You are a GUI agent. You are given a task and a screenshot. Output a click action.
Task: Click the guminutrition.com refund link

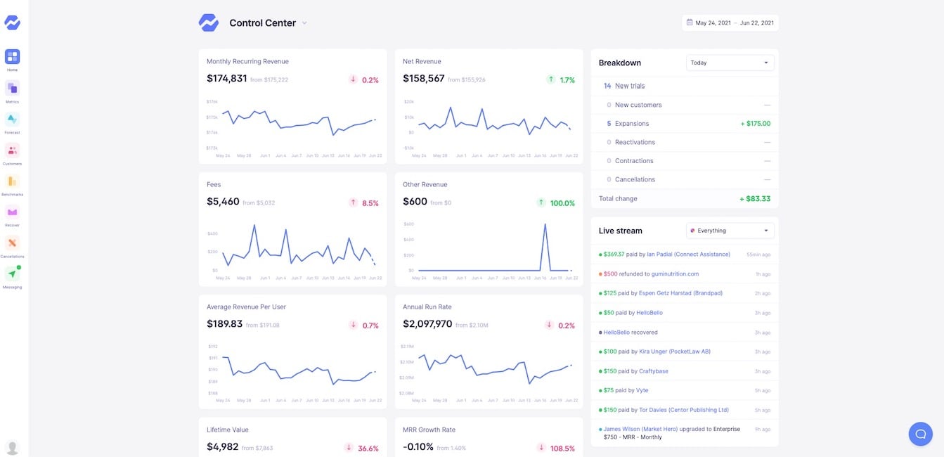tap(674, 273)
